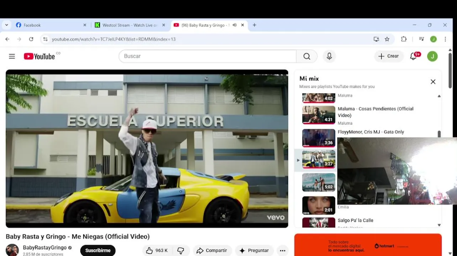457x256 pixels.
Task: Close the Facebook tab
Action: coord(85,25)
